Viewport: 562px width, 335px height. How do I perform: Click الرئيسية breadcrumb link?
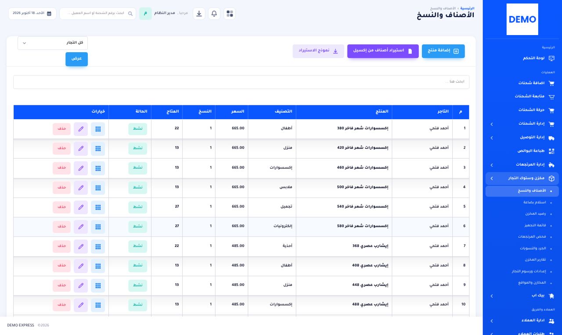(x=467, y=8)
